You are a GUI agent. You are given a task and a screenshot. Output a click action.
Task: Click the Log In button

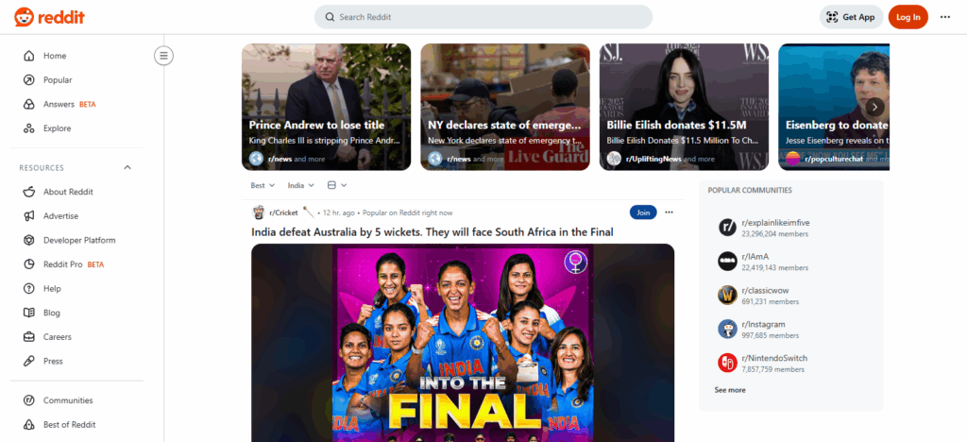click(908, 17)
